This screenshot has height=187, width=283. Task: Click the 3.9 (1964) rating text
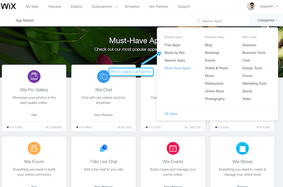click(x=85, y=127)
